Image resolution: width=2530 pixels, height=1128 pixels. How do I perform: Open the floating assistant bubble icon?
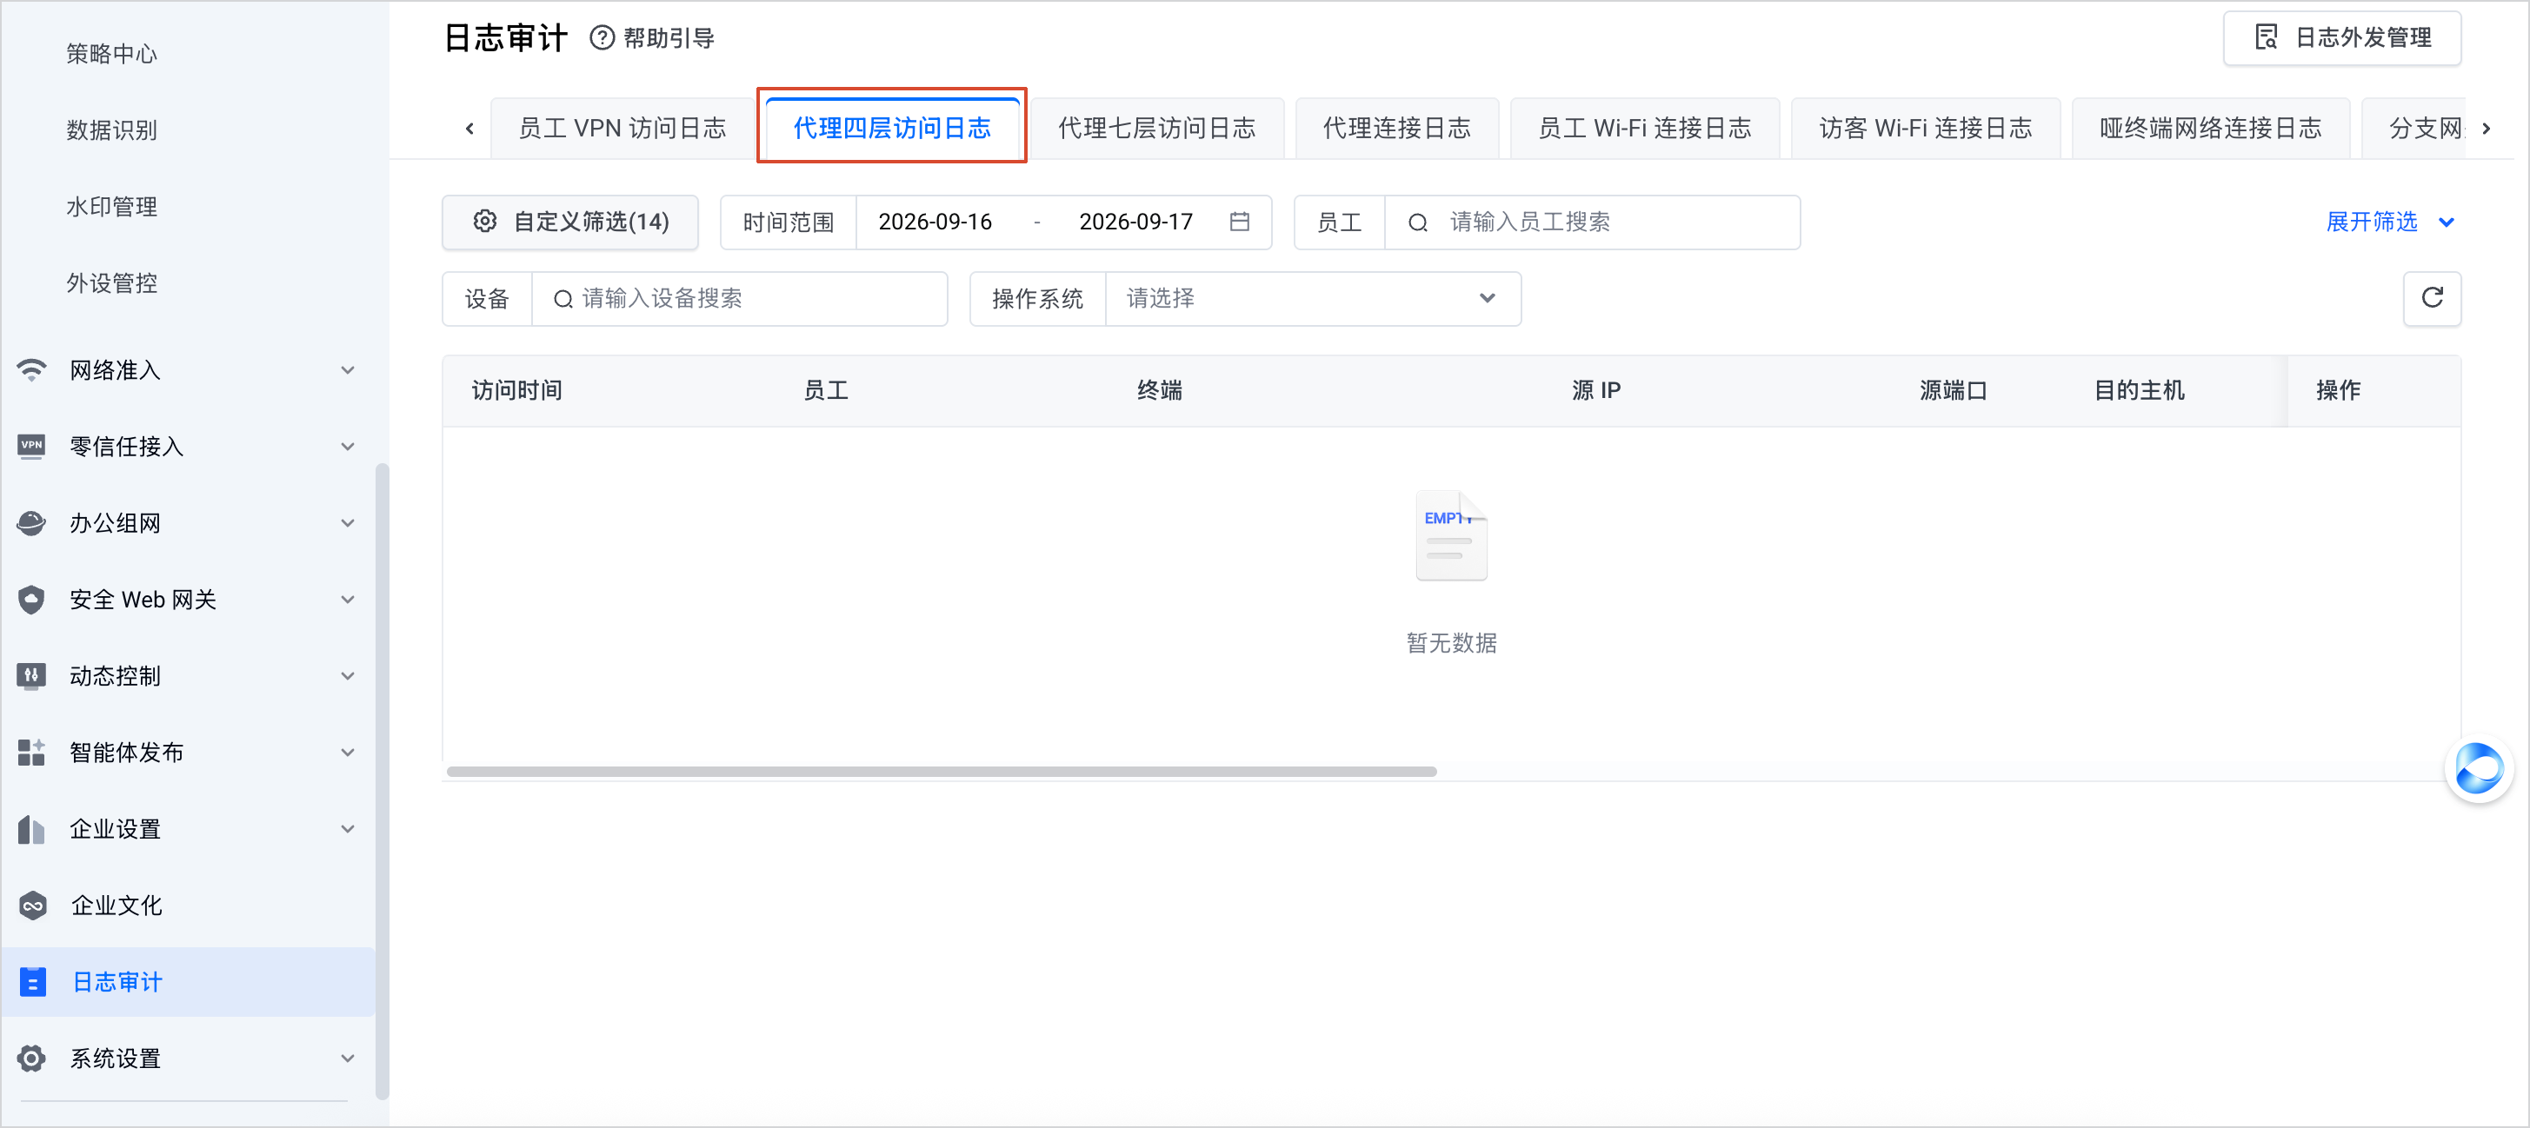[2478, 769]
